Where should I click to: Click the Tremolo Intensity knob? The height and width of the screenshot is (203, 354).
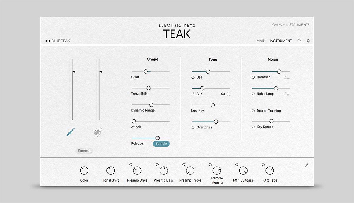coord(217,170)
